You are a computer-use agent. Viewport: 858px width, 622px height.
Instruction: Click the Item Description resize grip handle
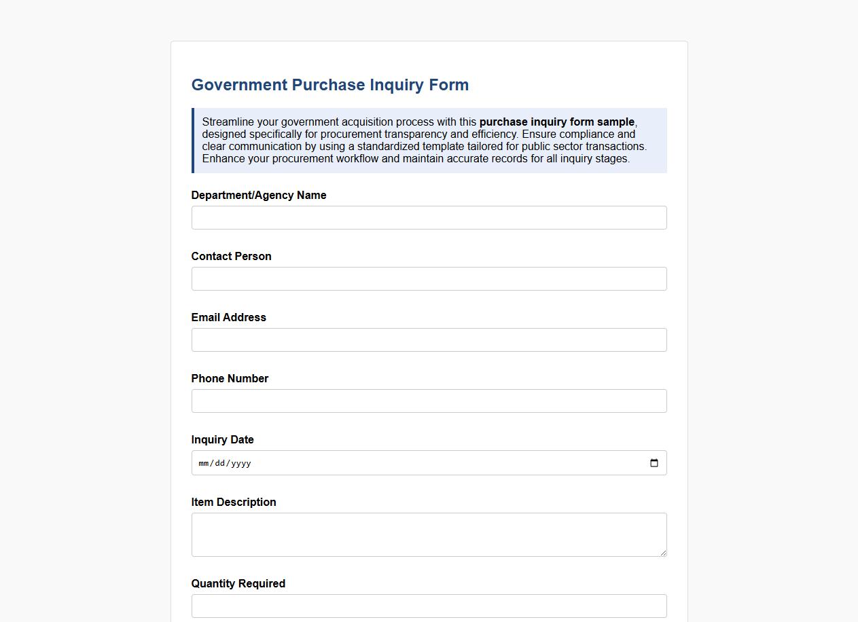(x=663, y=555)
